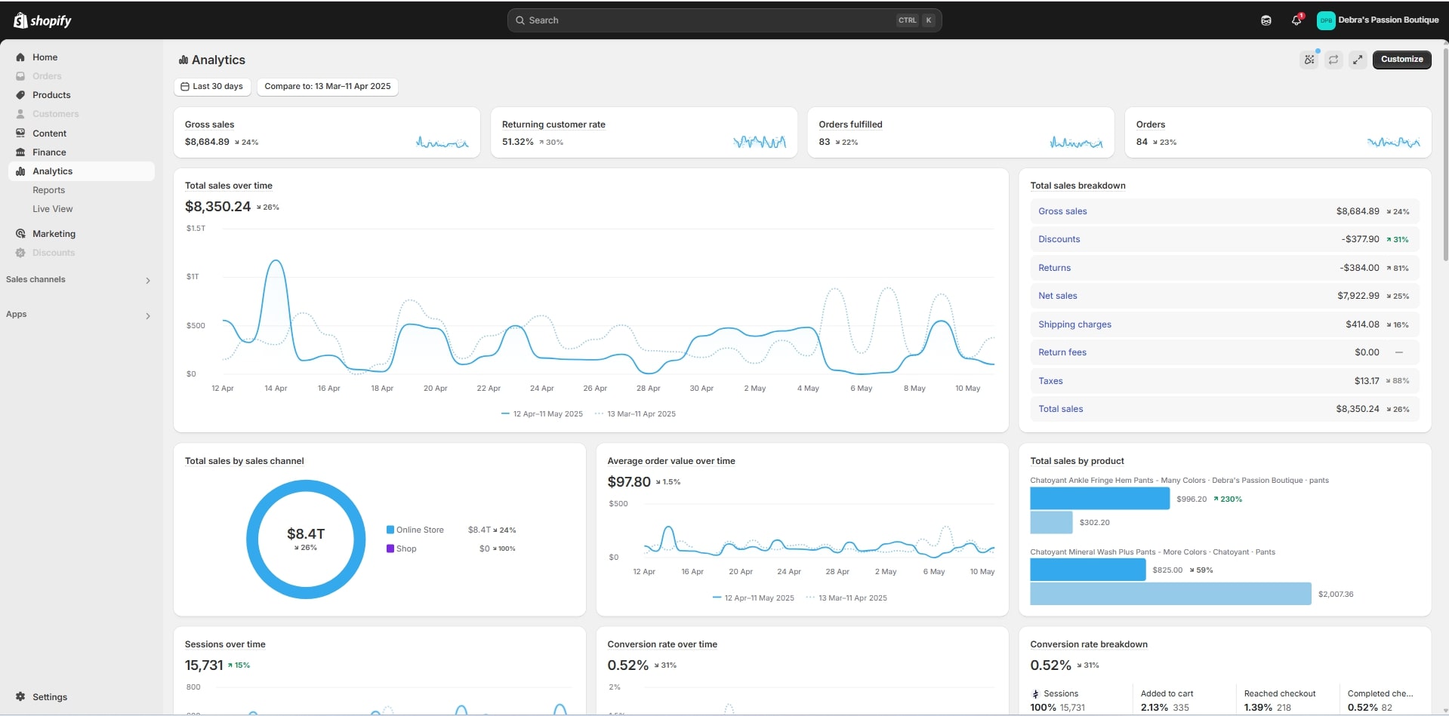Image resolution: width=1449 pixels, height=716 pixels.
Task: Open Reports under Analytics
Action: click(x=48, y=190)
